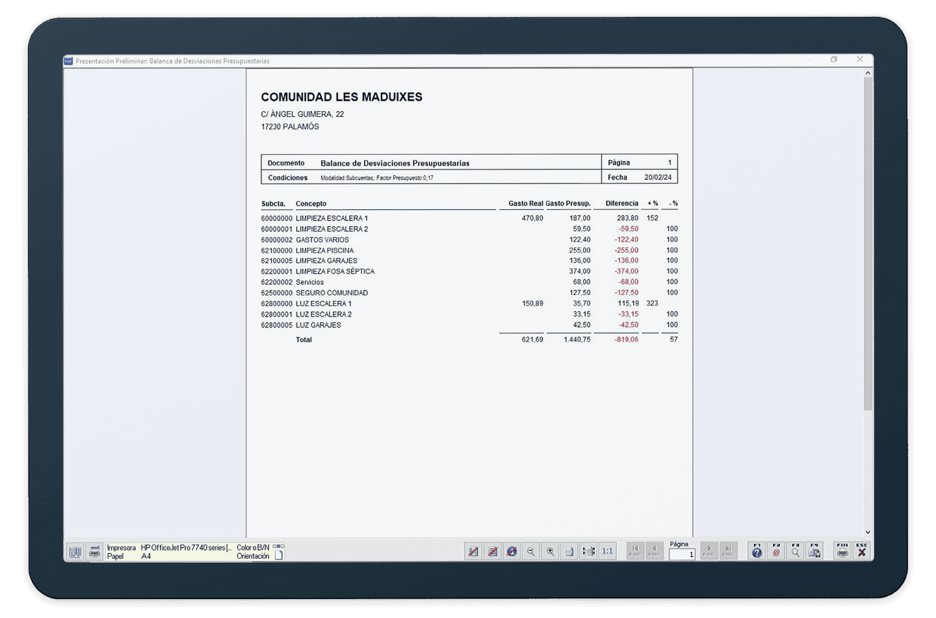The image size is (936, 618).
Task: Send report by email with F2 icon
Action: coord(776,551)
